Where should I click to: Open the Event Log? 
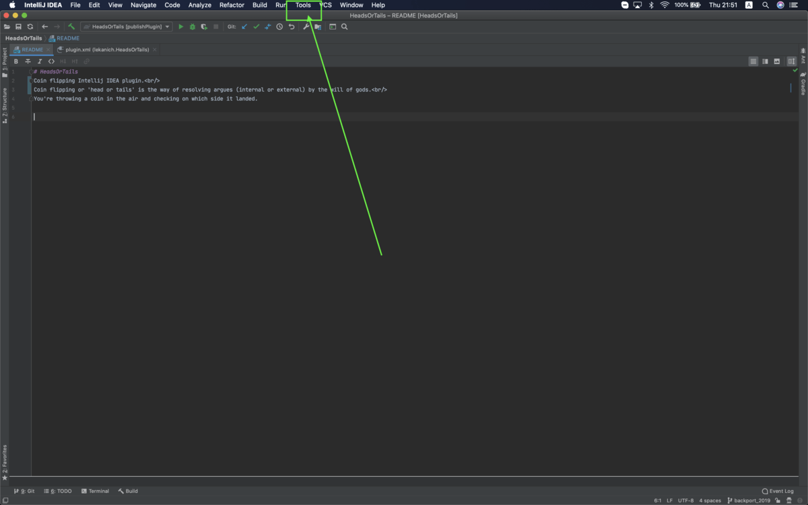click(x=778, y=491)
